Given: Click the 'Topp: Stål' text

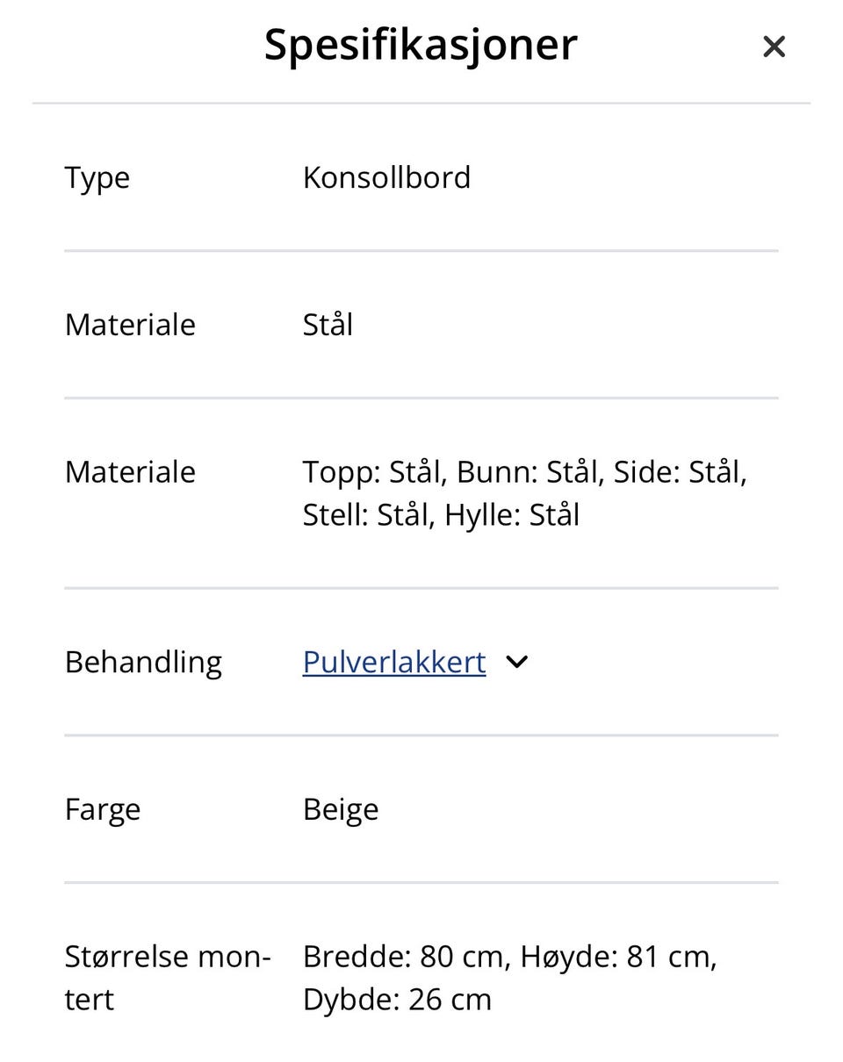Looking at the screenshot, I should (375, 472).
